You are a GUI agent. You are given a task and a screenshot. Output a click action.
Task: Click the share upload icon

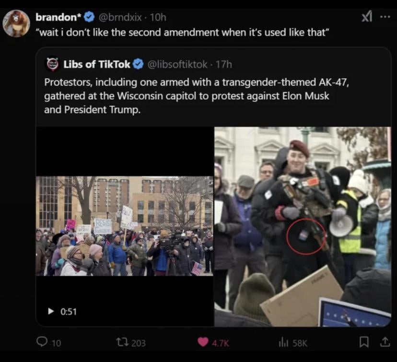[385, 342]
